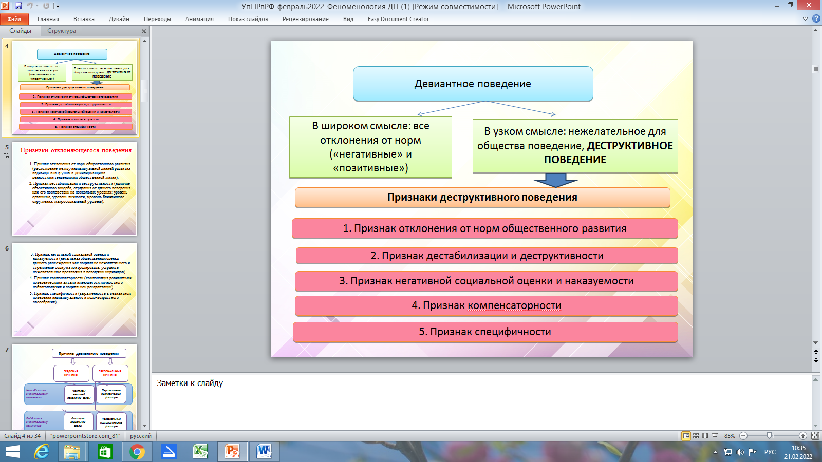Viewport: 822px width, 462px height.
Task: Select the 1. Признак отклонения от норм box
Action: pos(484,229)
